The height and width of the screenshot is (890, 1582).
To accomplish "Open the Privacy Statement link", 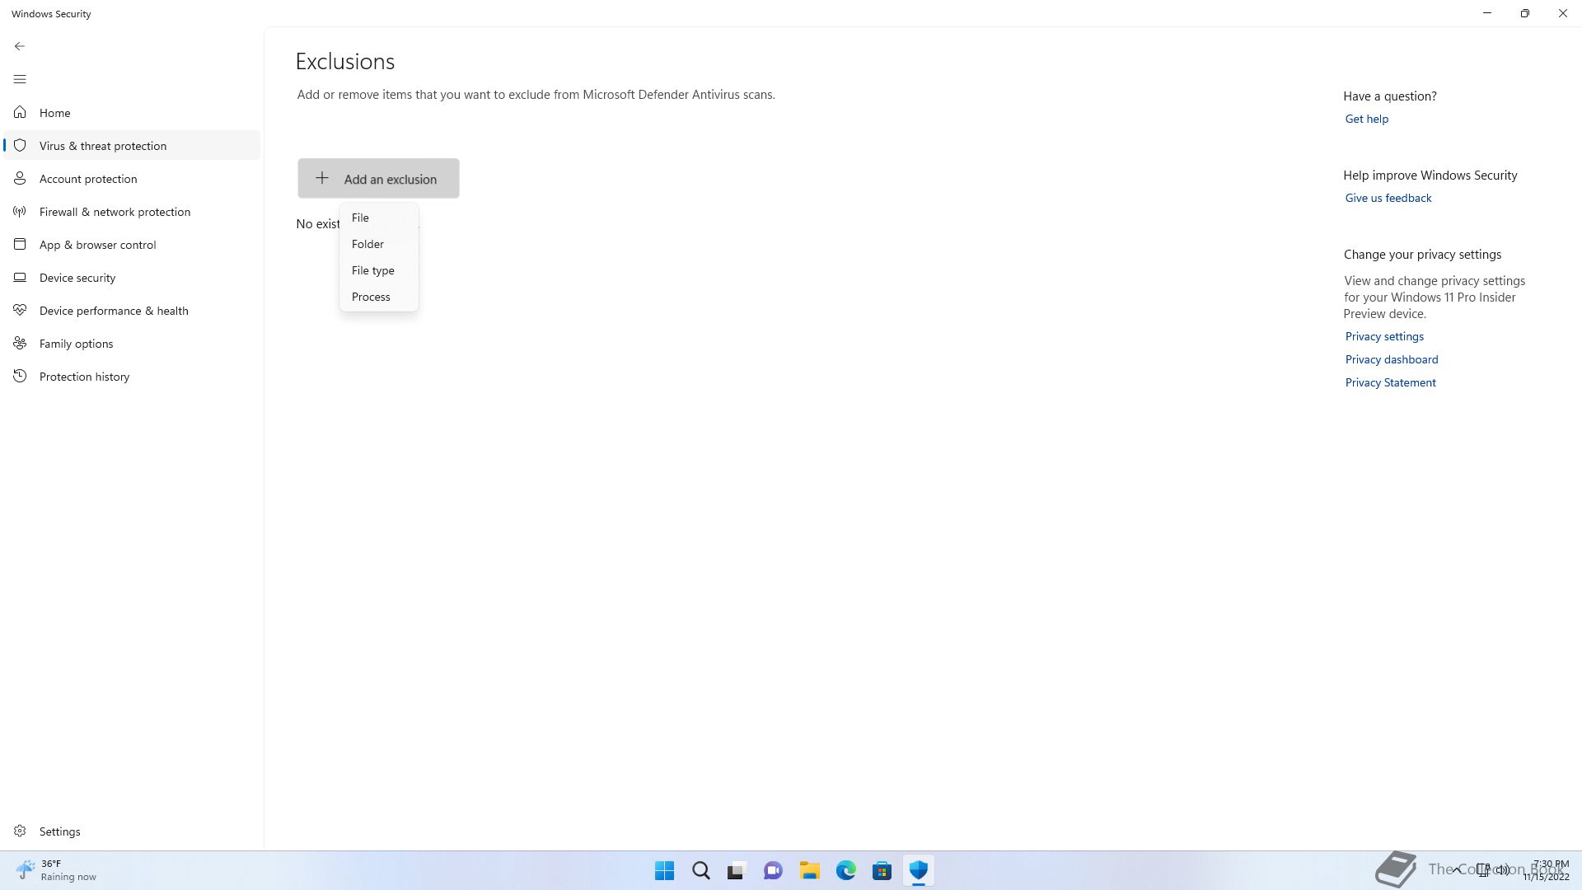I will click(1390, 382).
